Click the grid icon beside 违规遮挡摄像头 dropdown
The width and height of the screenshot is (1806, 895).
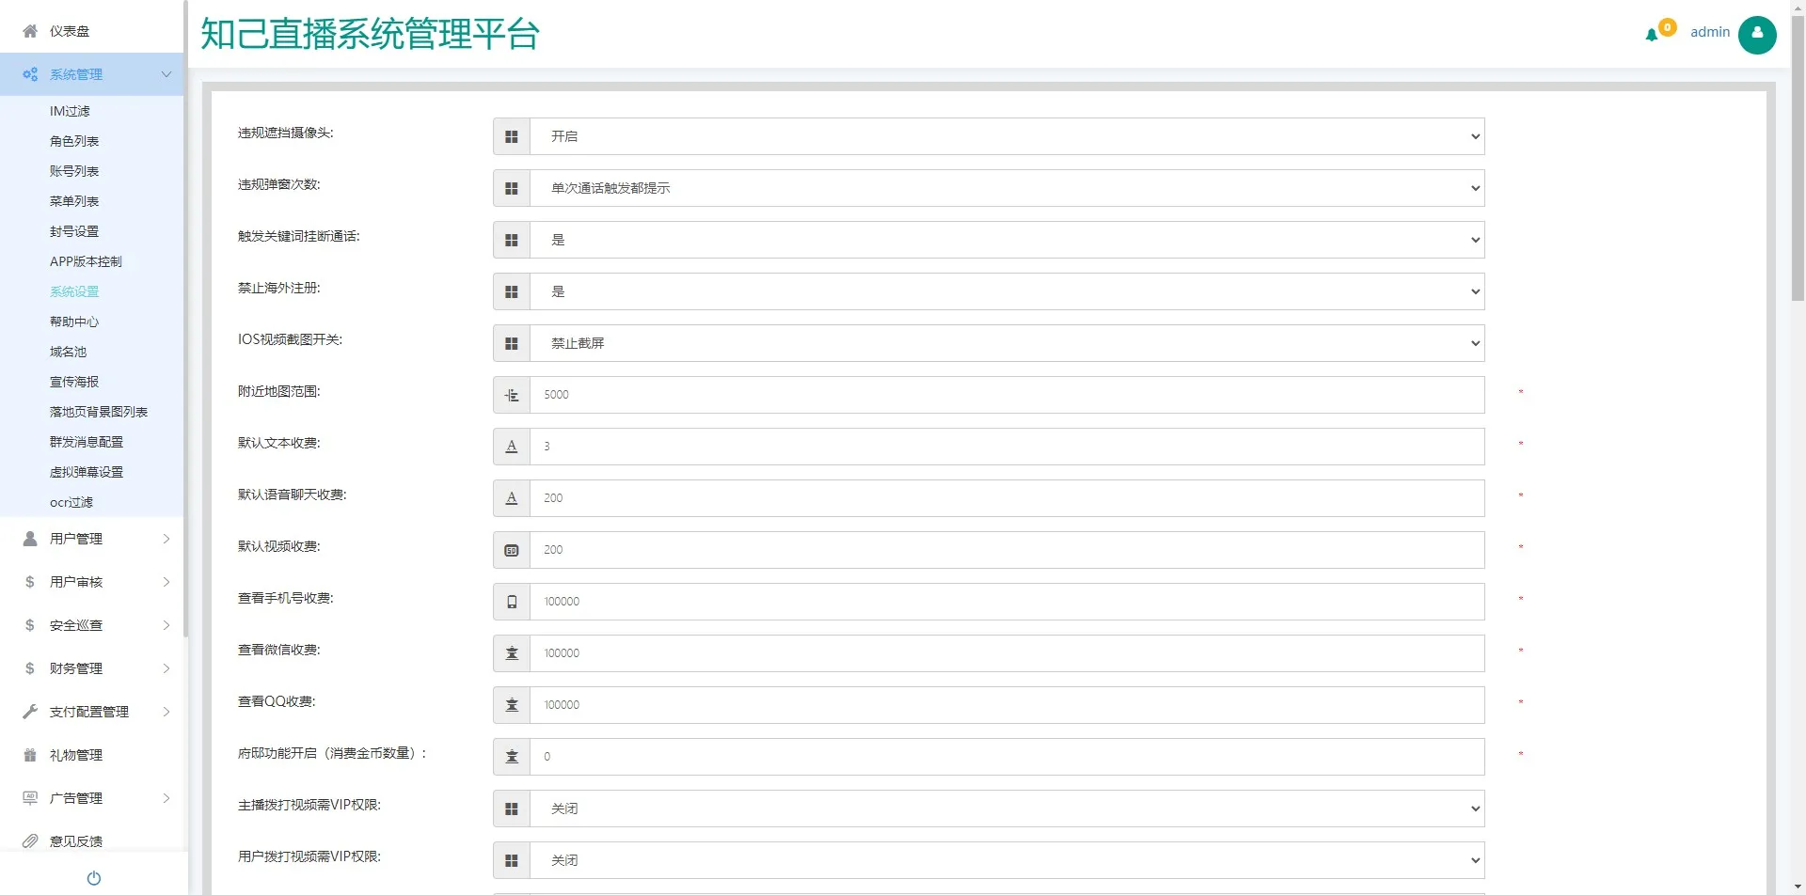click(512, 136)
